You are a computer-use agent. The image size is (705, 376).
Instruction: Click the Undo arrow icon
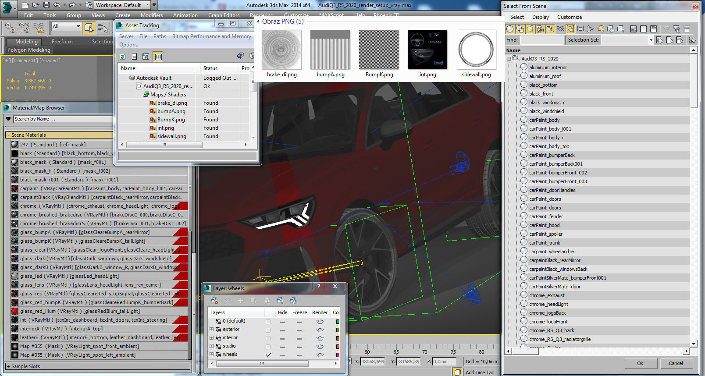tap(57, 5)
